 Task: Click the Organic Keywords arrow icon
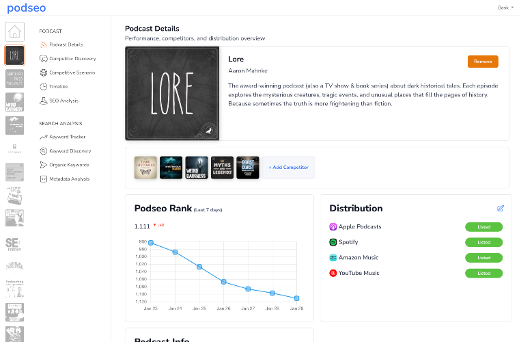coord(43,165)
